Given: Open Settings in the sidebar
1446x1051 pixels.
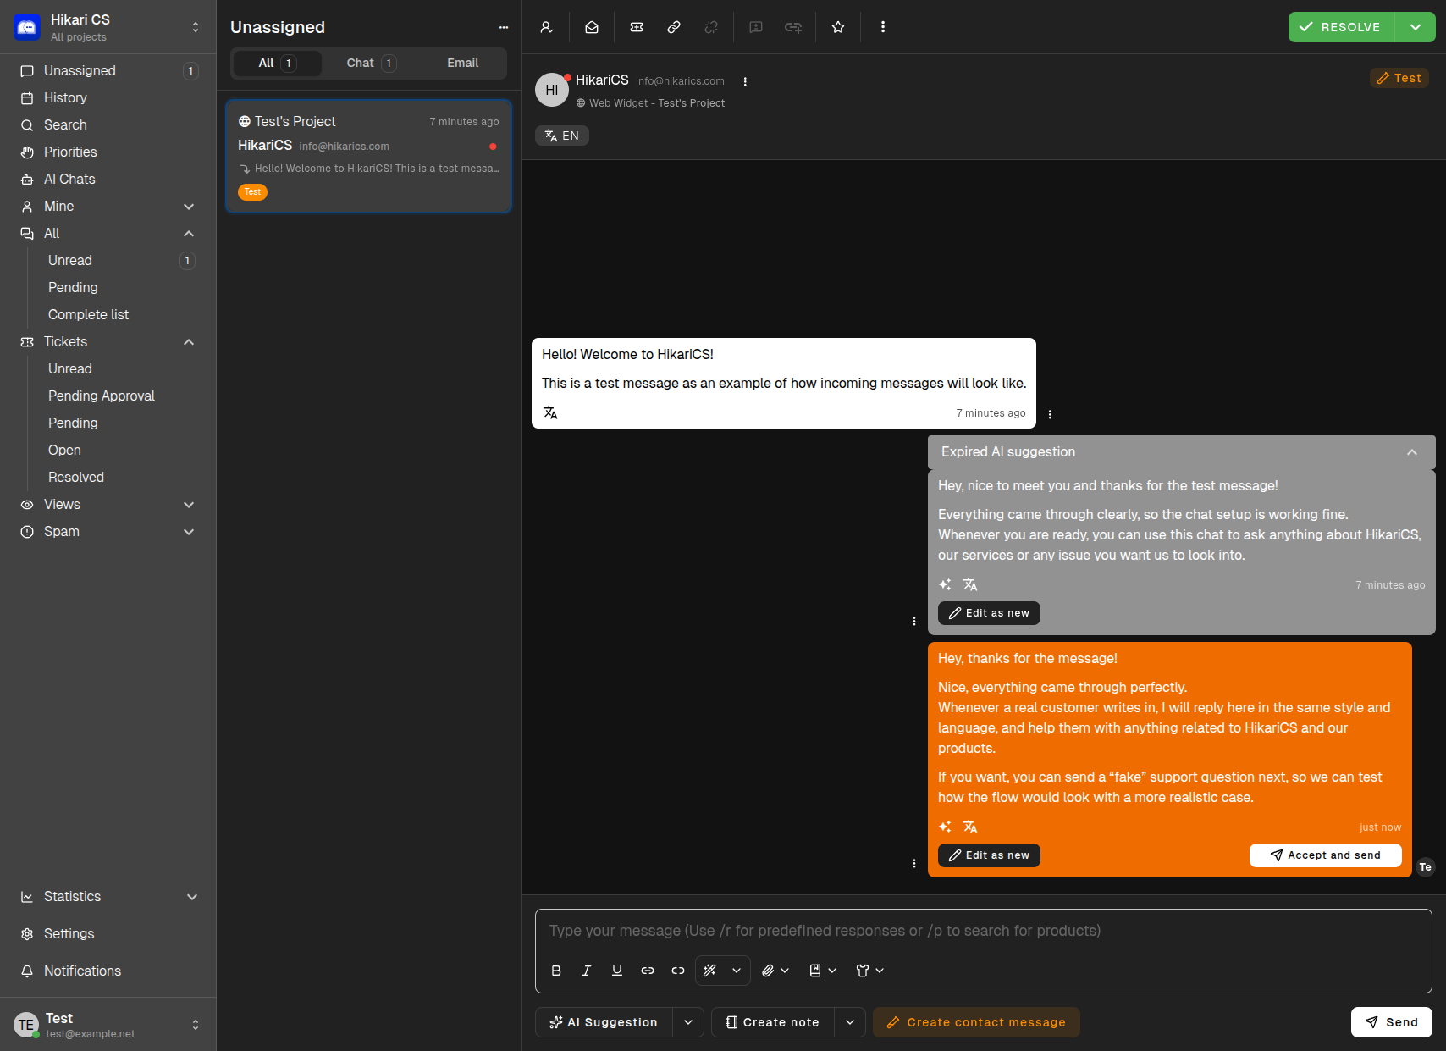Looking at the screenshot, I should pos(108,934).
